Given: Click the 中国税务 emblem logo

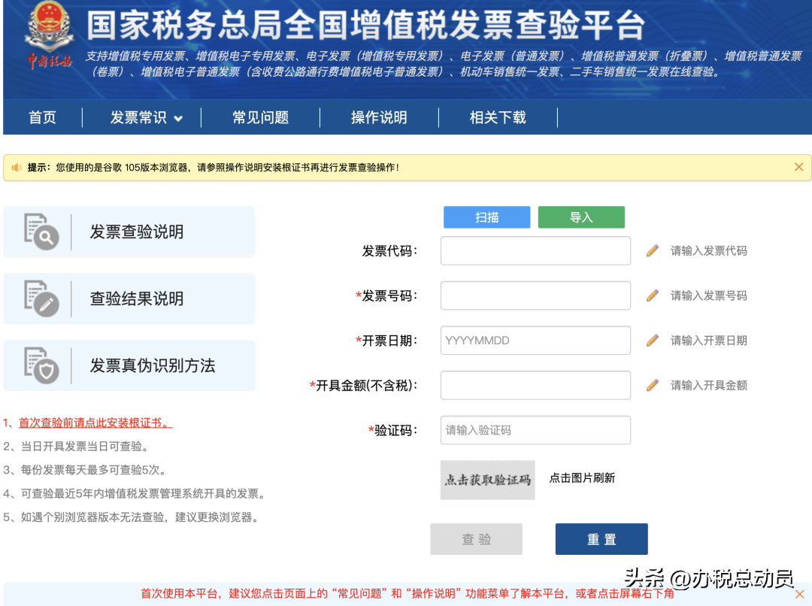Looking at the screenshot, I should [49, 38].
